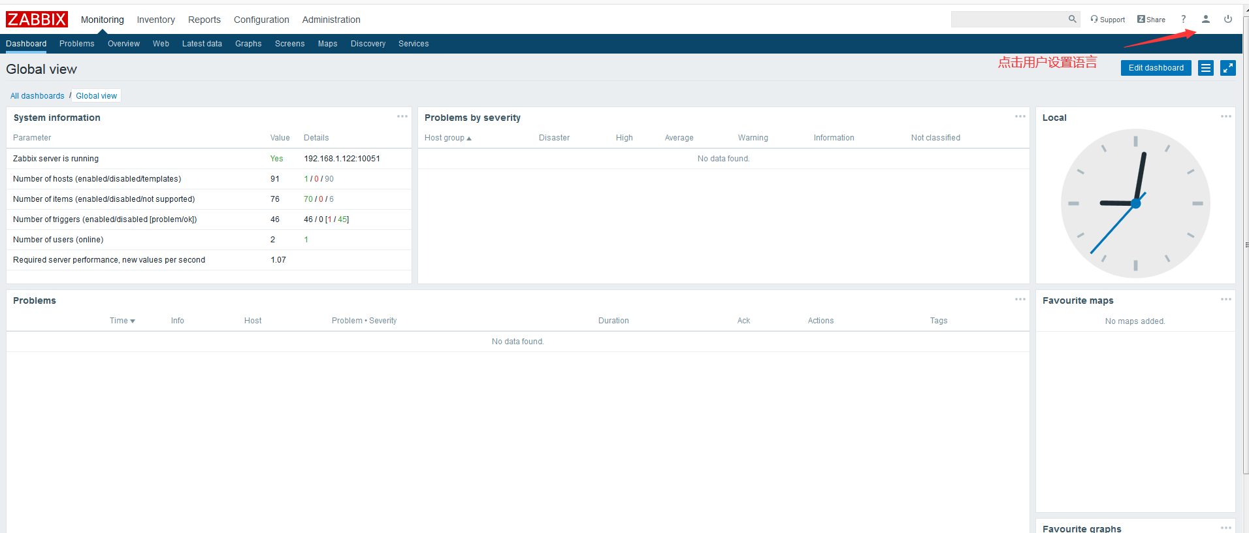
Task: Click the Zabbix logo
Action: click(37, 20)
